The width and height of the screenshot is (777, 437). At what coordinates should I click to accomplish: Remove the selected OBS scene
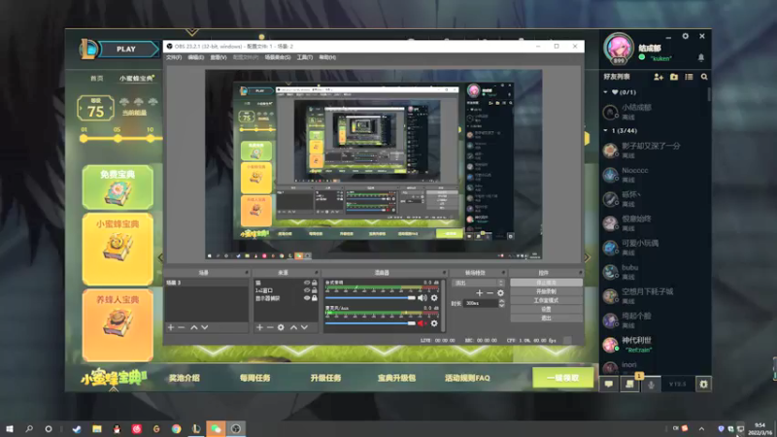point(182,327)
